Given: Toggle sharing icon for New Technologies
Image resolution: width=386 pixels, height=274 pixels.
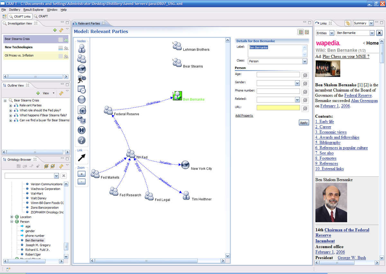Looking at the screenshot, I should pos(66,48).
